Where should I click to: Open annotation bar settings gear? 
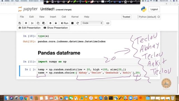pos(131,2)
